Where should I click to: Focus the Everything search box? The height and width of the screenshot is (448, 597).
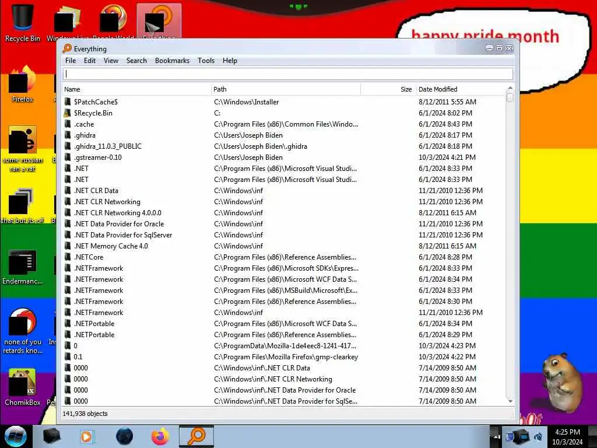[288, 73]
